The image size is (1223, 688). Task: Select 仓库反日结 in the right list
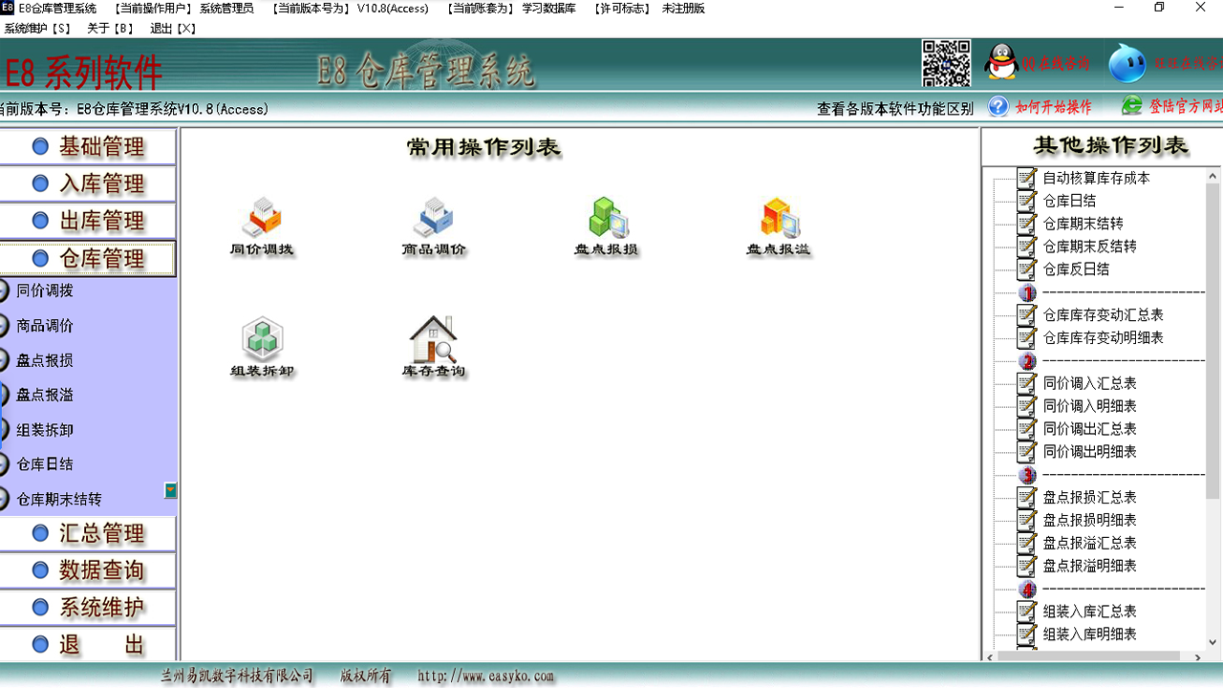[x=1076, y=269]
